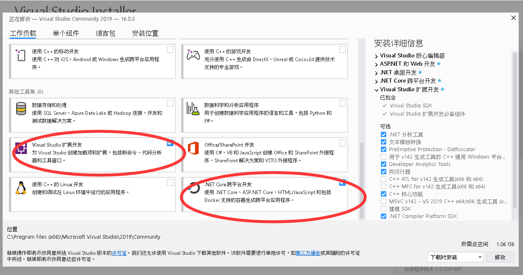Enable the 数据存储和处理 workload checkbox

pyautogui.click(x=170, y=103)
